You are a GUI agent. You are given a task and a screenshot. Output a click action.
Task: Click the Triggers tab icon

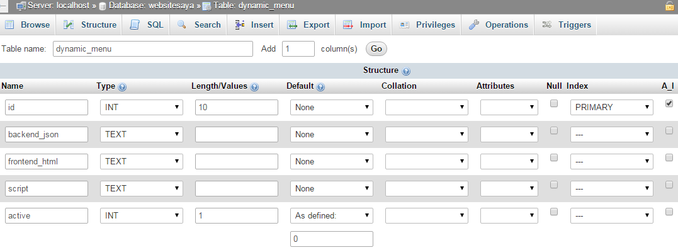click(x=547, y=25)
